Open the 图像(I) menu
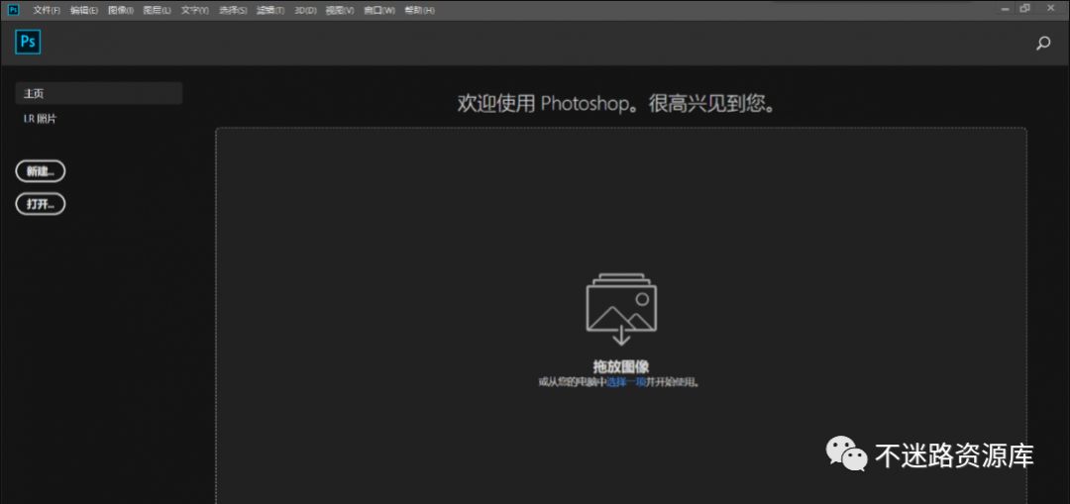 point(121,10)
